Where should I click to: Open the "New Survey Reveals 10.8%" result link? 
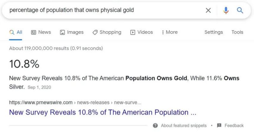(103, 112)
